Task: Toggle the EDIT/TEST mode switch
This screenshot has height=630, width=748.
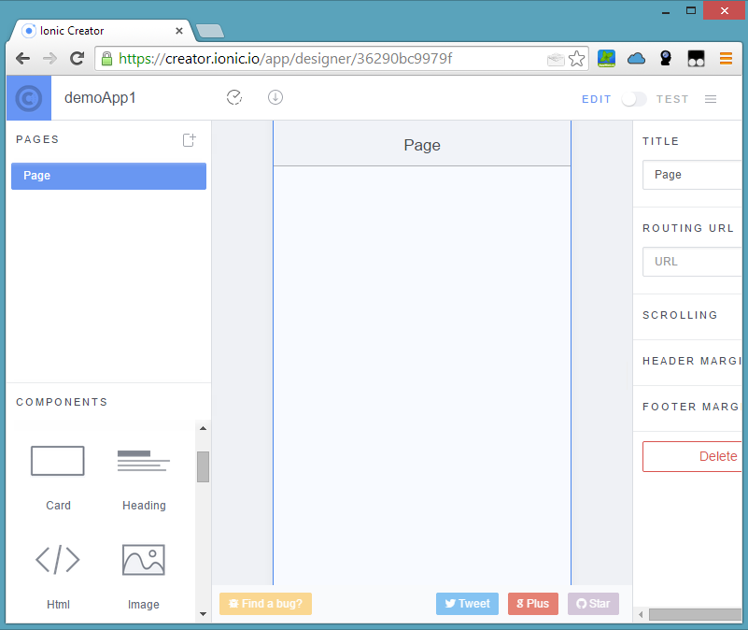Action: 633,99
